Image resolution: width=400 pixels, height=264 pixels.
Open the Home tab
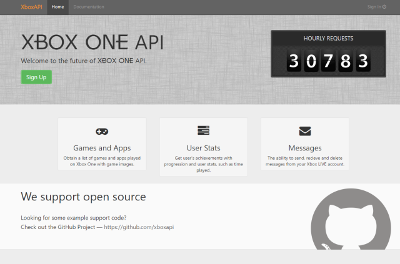pos(57,7)
